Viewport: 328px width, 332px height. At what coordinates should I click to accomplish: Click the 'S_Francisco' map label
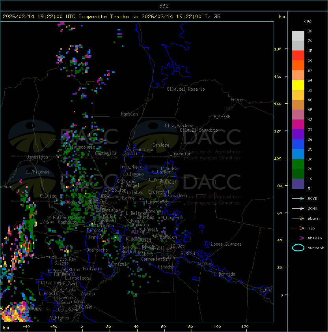click(x=141, y=149)
